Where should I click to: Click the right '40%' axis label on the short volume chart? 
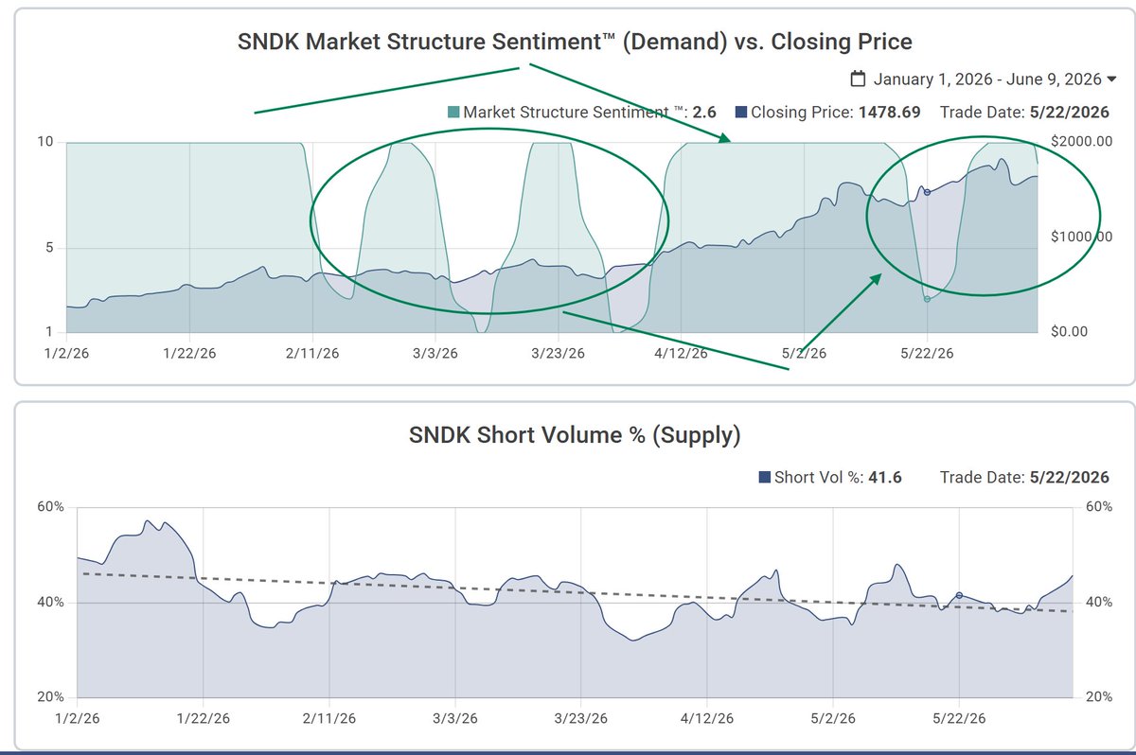[x=1097, y=603]
